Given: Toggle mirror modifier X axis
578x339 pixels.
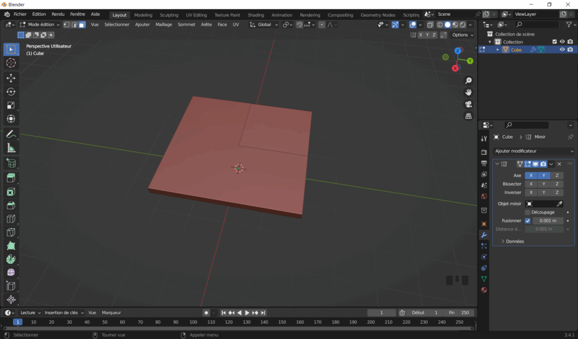Looking at the screenshot, I should tap(531, 176).
